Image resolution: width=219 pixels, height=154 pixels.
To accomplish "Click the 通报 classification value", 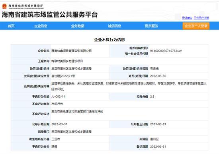I will click(54, 146).
